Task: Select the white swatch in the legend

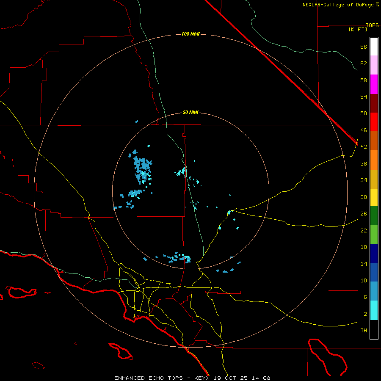Action: point(374,47)
